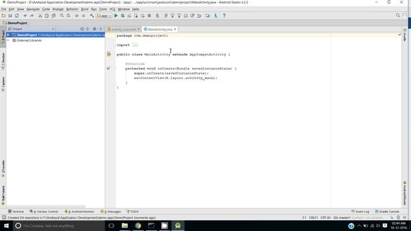Open the Refactor menu
Image resolution: width=411 pixels, height=231 pixels.
(72, 9)
